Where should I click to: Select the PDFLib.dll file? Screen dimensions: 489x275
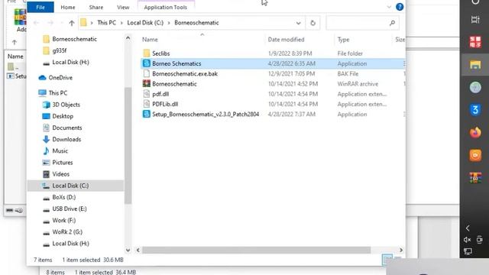[165, 104]
